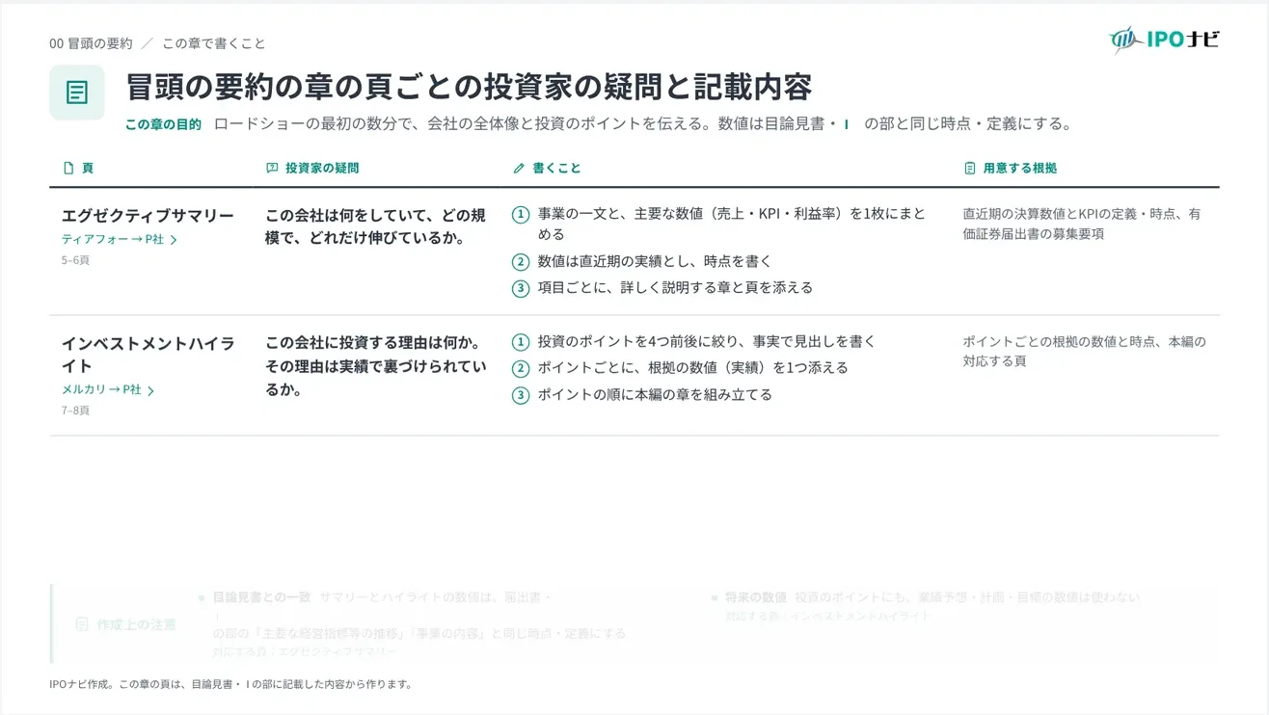Image resolution: width=1269 pixels, height=715 pixels.
Task: Click the IPOナビ logo
Action: point(1164,40)
